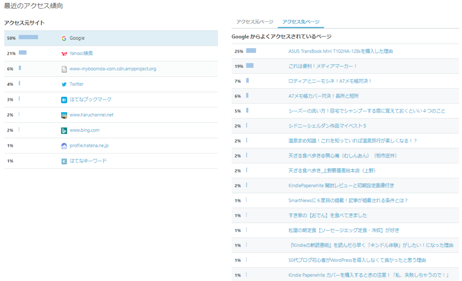The image size is (462, 281).
Task: Switch to the アクセス先ページ tab
Action: click(x=301, y=22)
